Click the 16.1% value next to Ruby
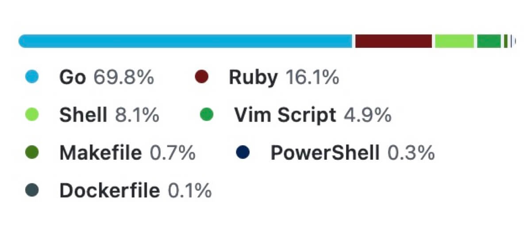Image resolution: width=531 pixels, height=247 pixels. [312, 78]
